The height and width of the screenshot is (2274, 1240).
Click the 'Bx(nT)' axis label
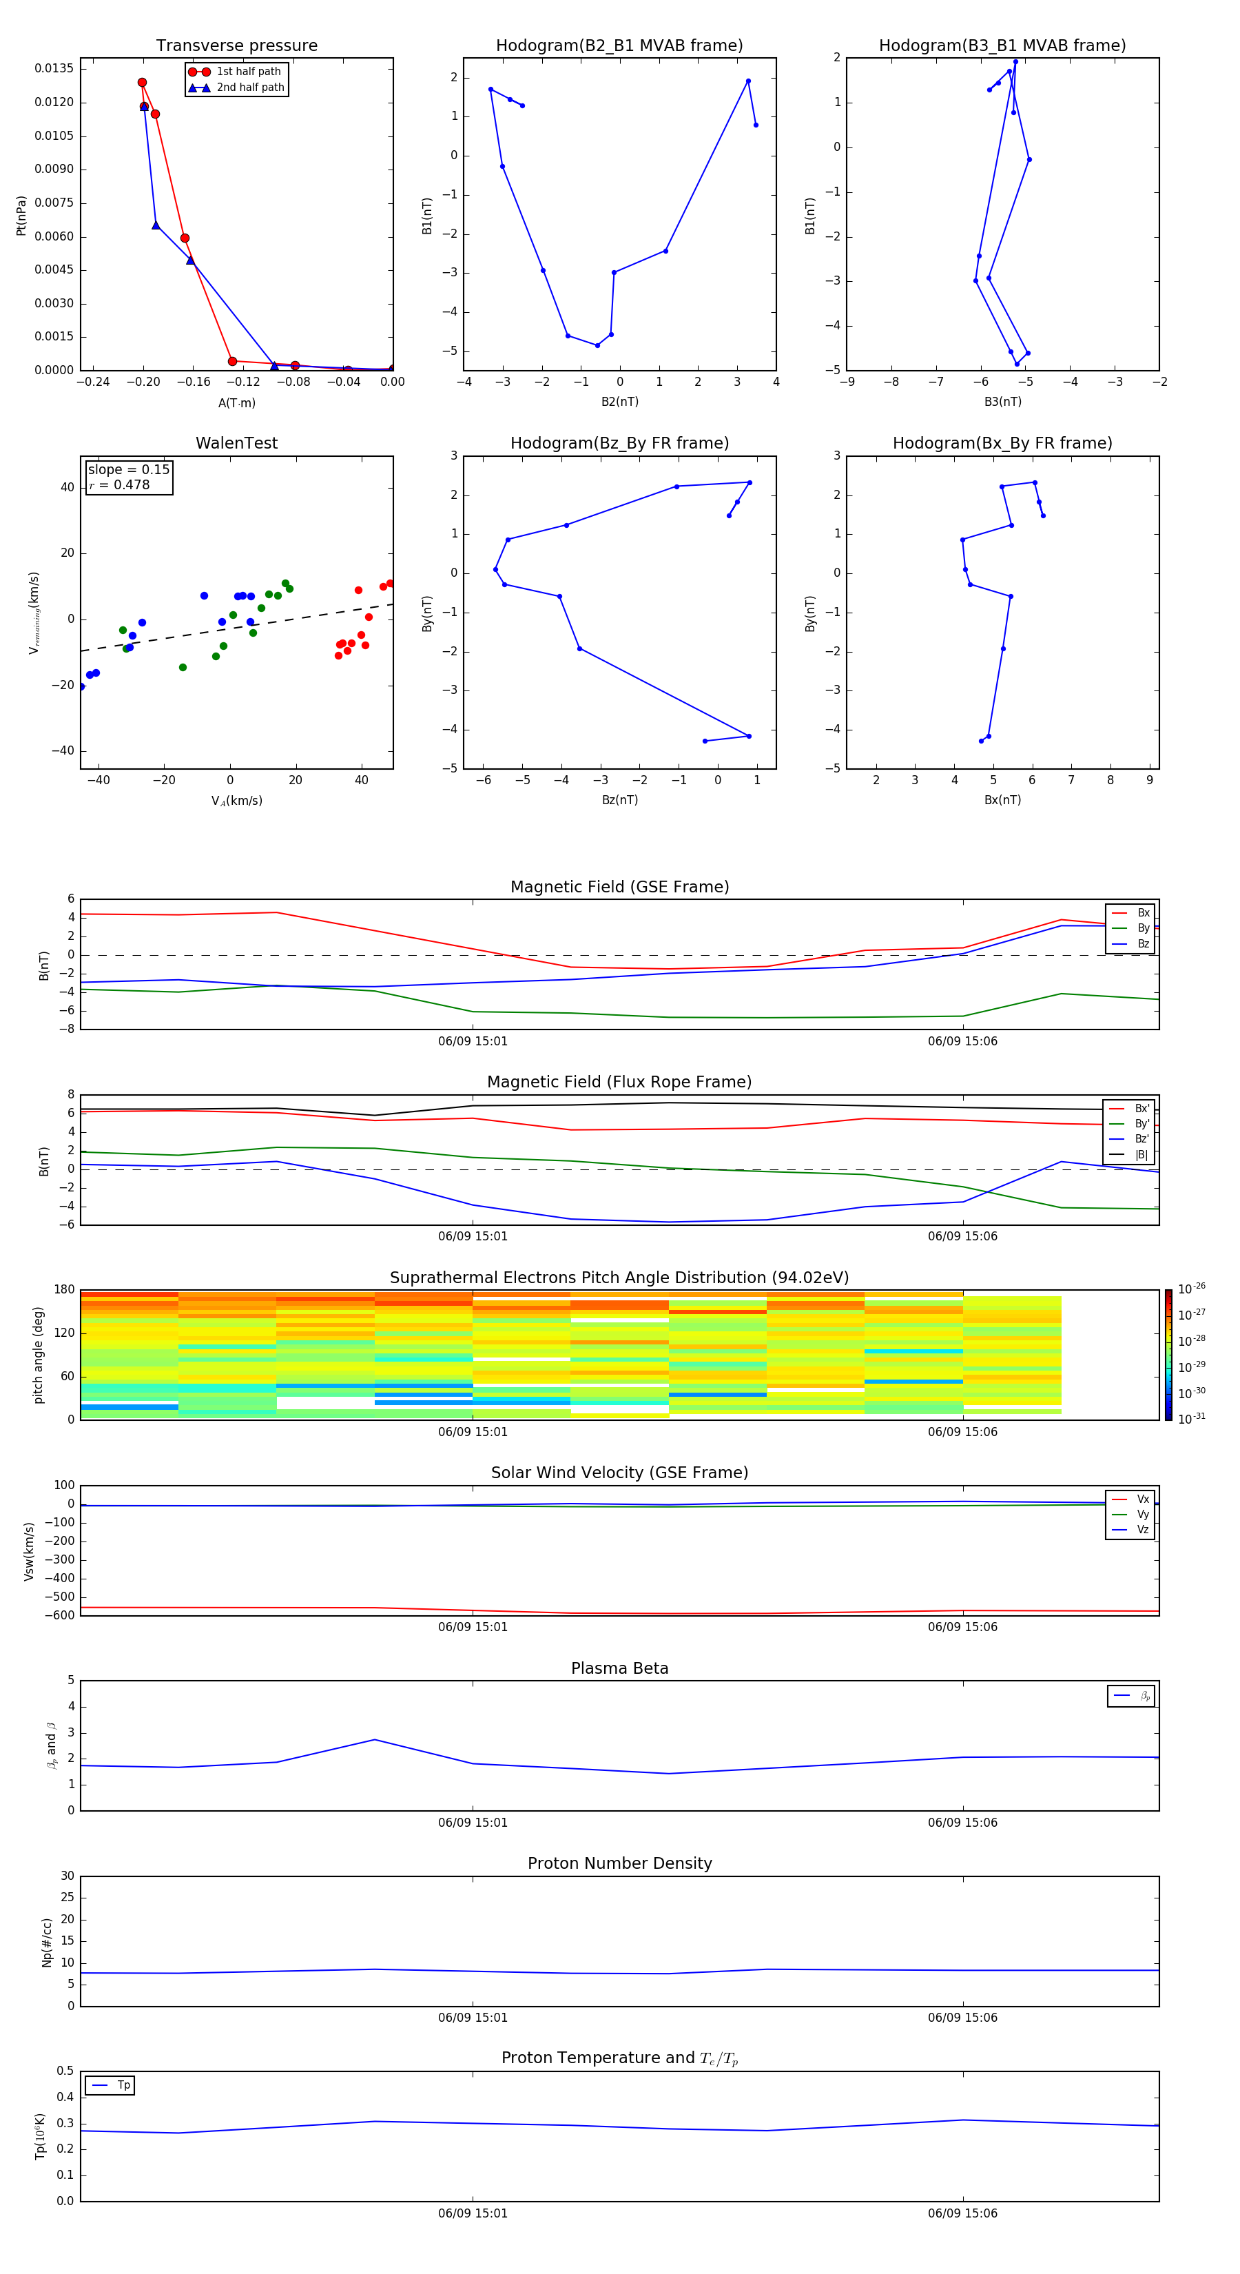(x=1002, y=800)
